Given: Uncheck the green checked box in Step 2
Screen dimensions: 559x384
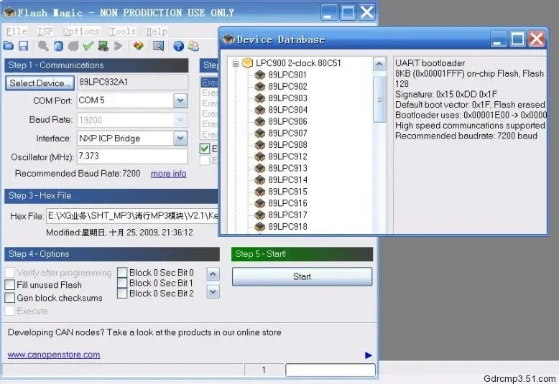Looking at the screenshot, I should [205, 149].
